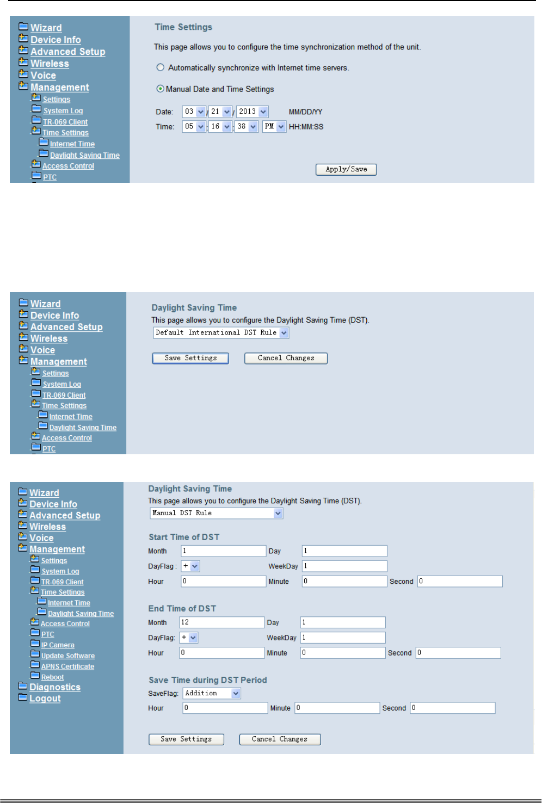Click Wizard folder icon beside the Apply/Save page
This screenshot has width=542, height=803.
(23, 26)
